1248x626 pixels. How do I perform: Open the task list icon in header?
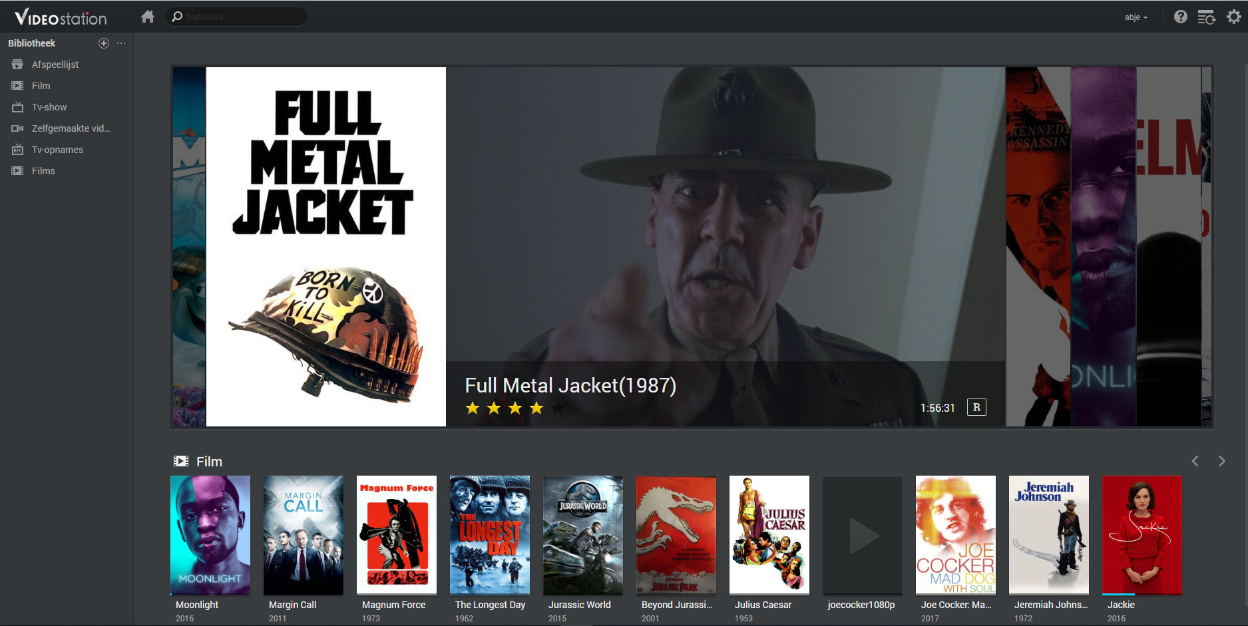tap(1207, 17)
